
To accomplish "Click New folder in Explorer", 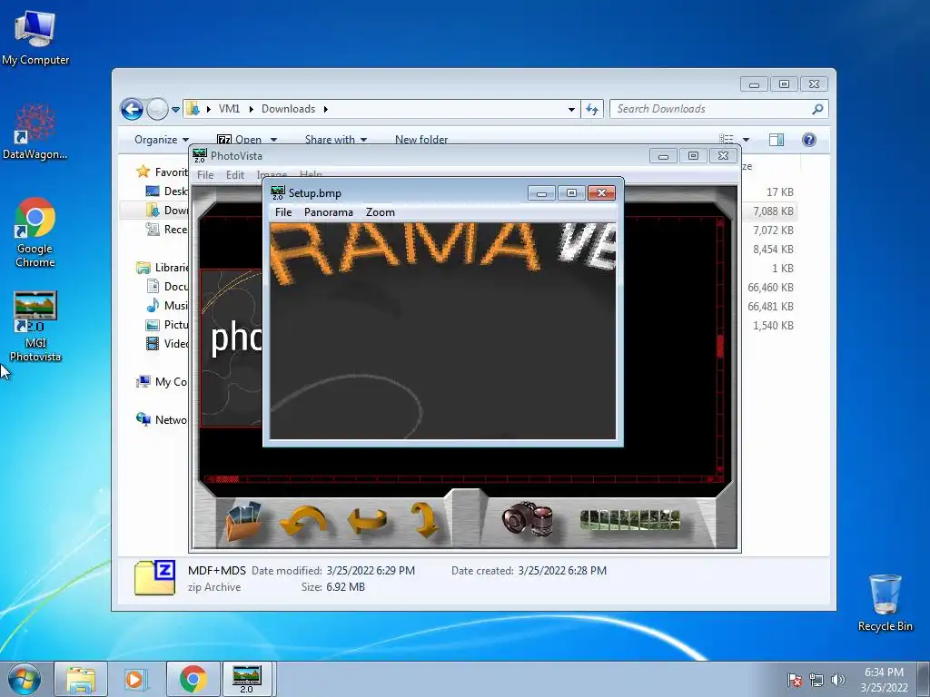I will coord(421,140).
